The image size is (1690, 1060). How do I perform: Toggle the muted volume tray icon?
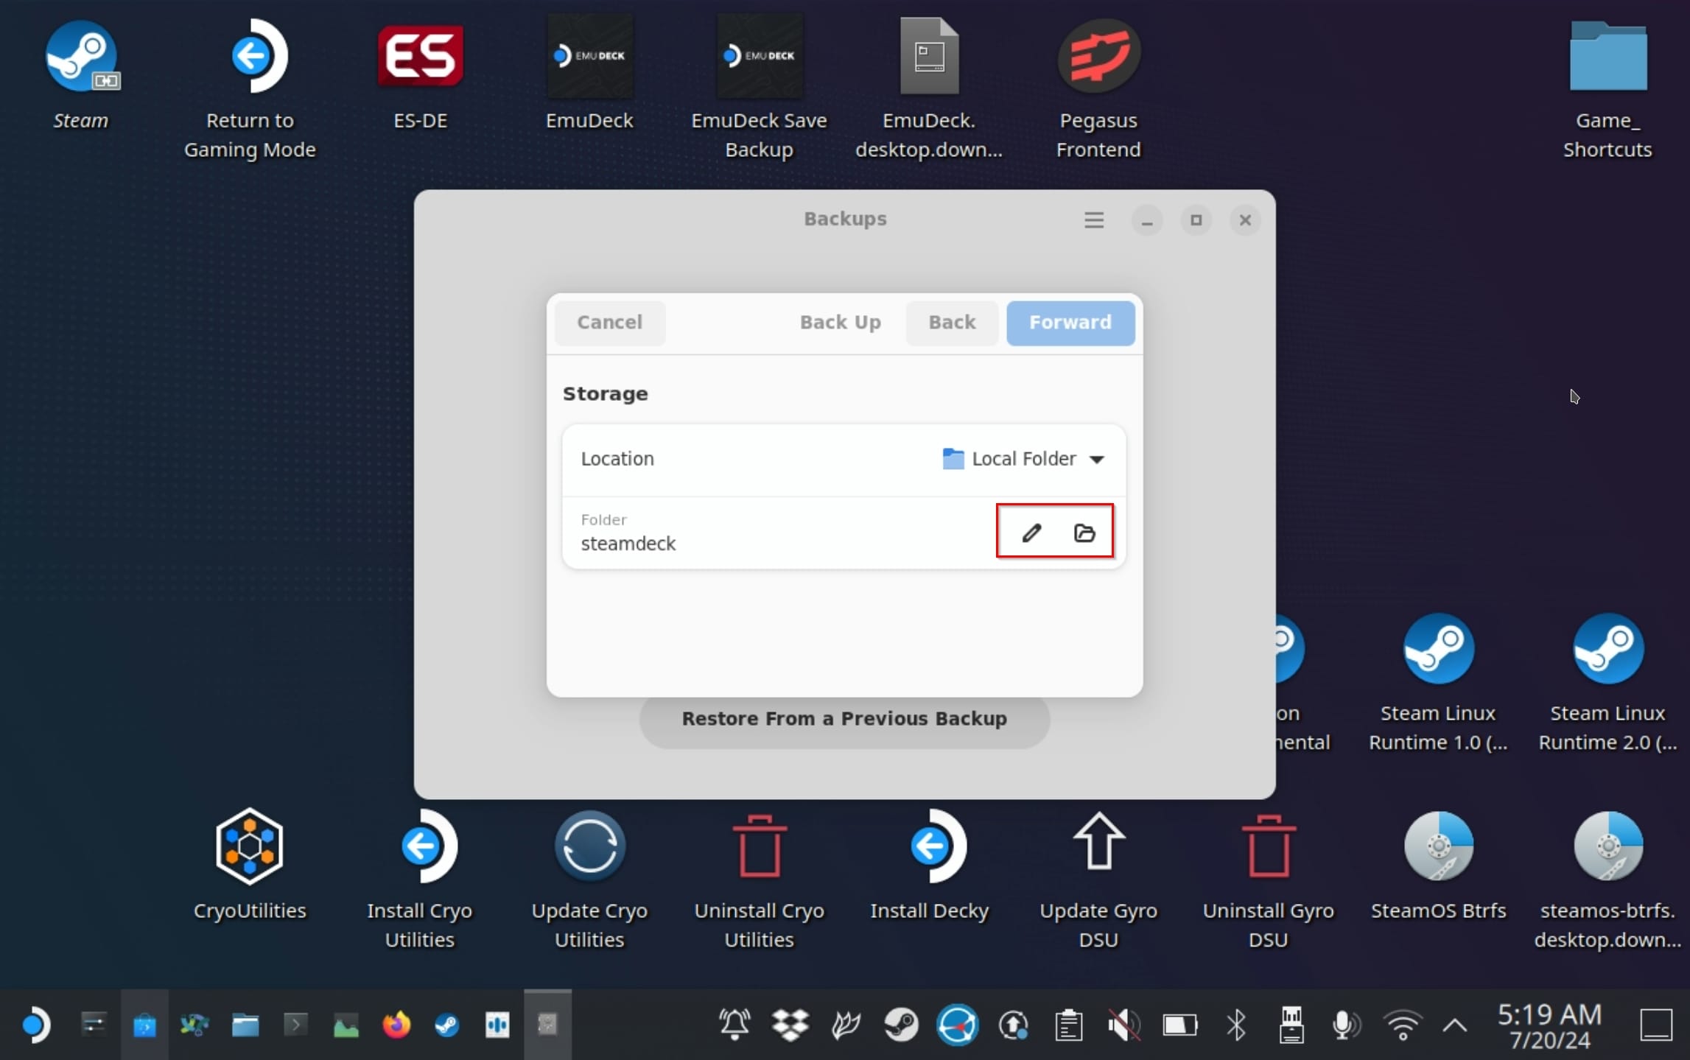click(x=1124, y=1025)
